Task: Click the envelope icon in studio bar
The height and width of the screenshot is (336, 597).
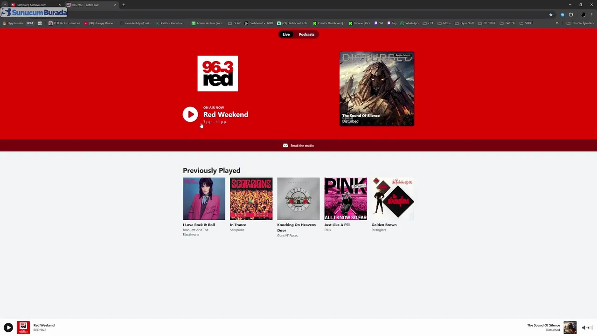Action: pyautogui.click(x=285, y=146)
